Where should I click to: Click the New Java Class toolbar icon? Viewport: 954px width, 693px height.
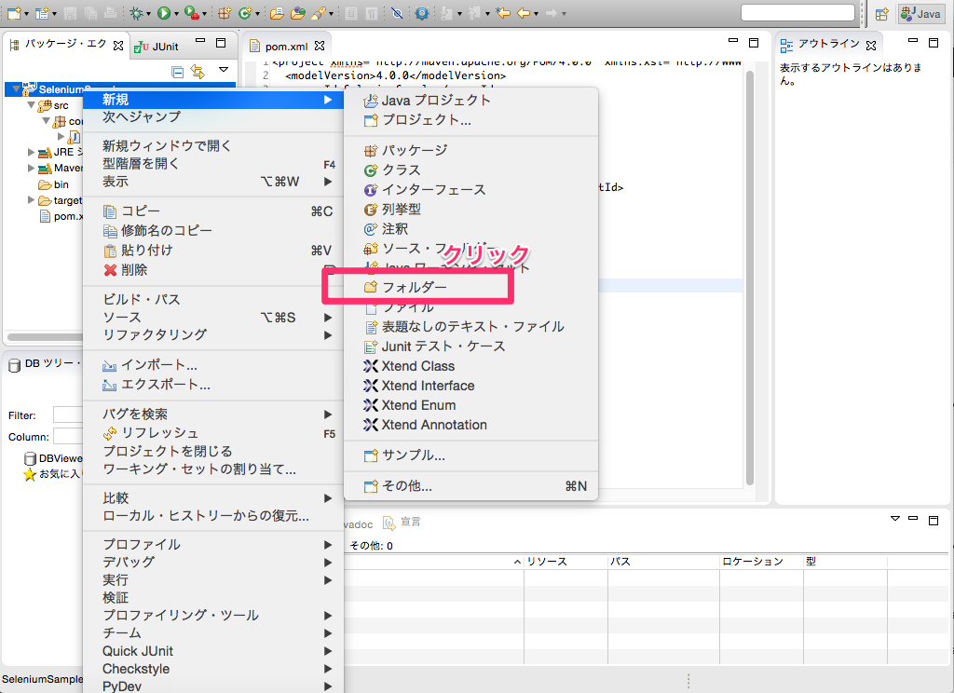coord(245,13)
